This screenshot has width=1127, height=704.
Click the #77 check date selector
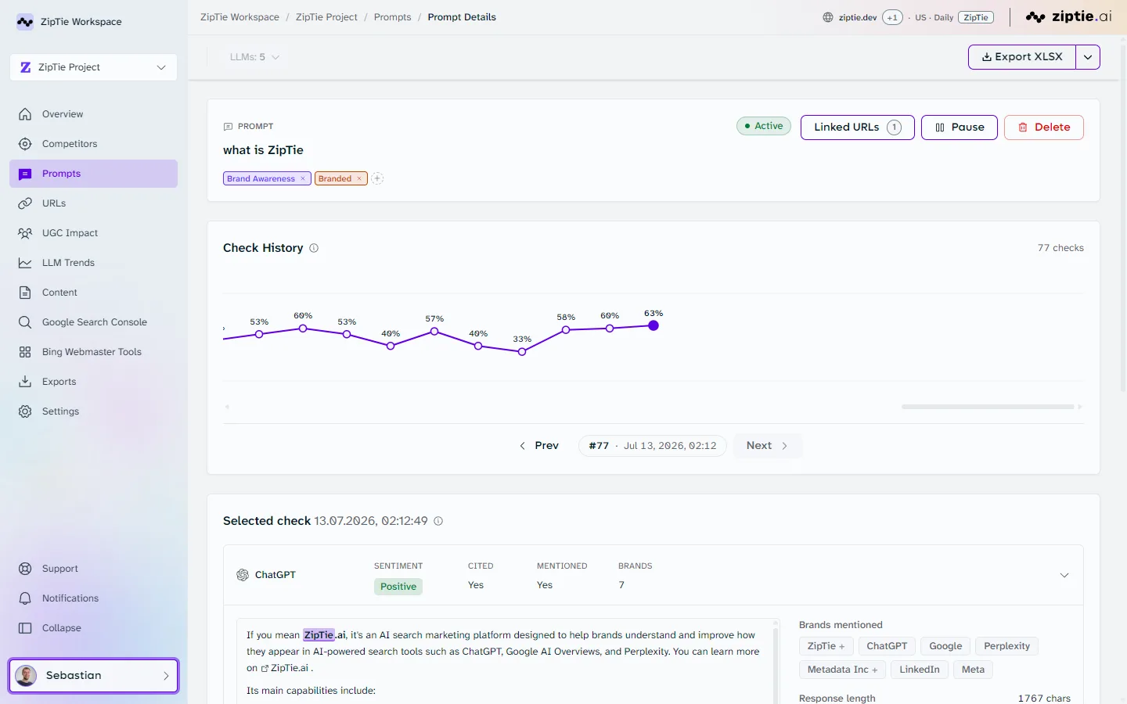pyautogui.click(x=653, y=446)
